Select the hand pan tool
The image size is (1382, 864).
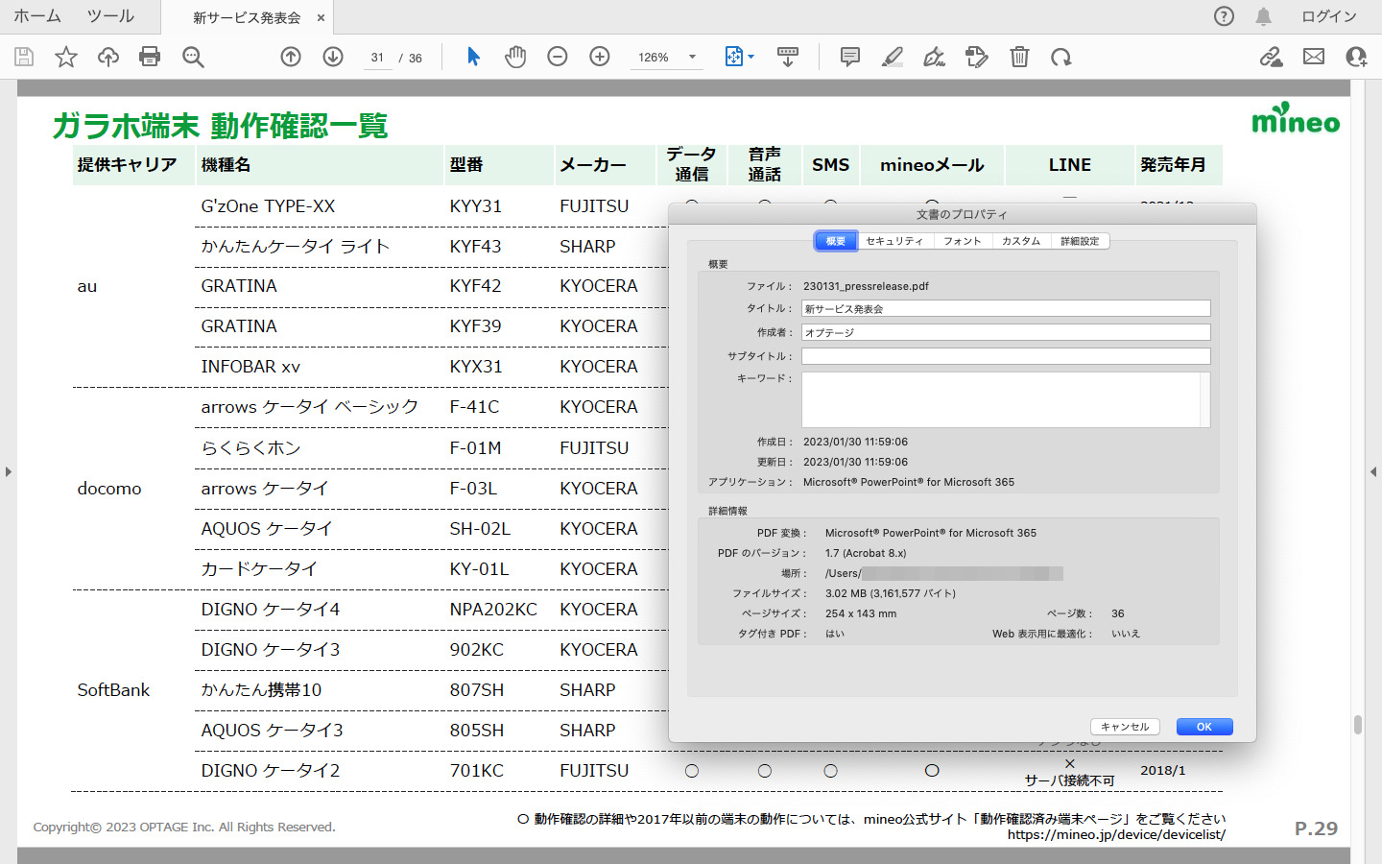point(515,57)
